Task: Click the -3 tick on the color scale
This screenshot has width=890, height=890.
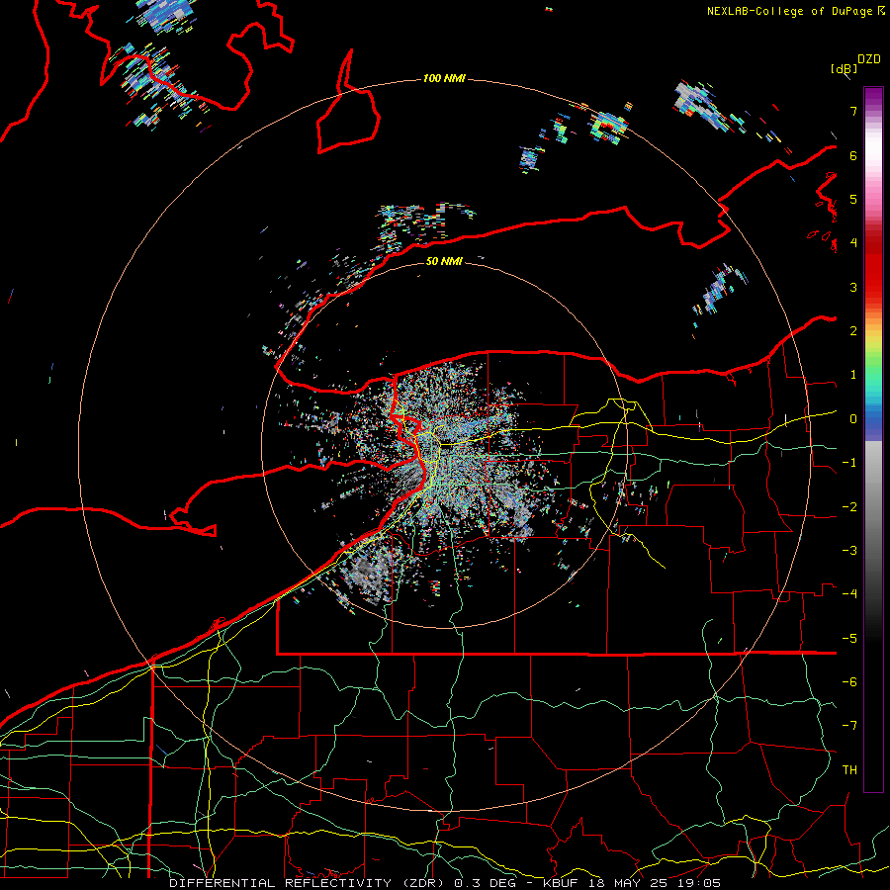Action: click(849, 551)
